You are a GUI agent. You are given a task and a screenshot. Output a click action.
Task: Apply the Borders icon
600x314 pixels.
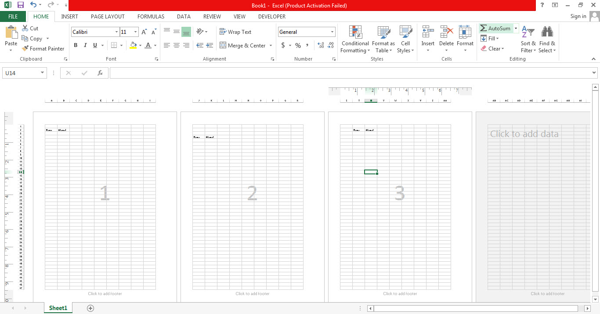pos(114,45)
